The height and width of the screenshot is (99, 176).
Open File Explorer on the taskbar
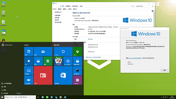coord(61,97)
